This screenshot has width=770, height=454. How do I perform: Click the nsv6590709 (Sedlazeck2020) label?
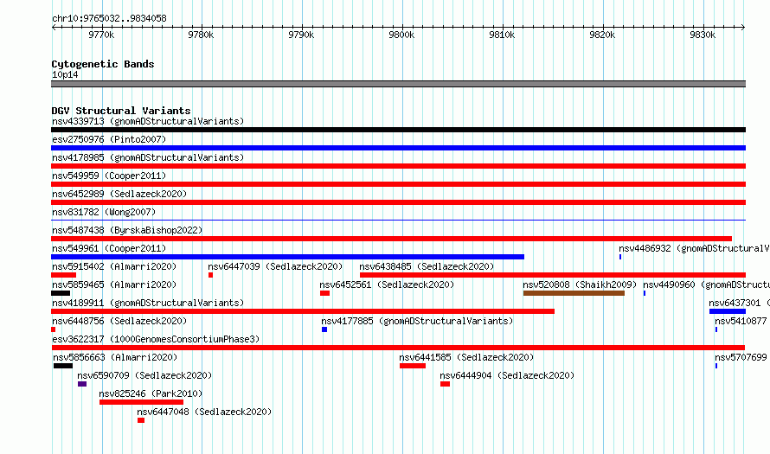point(144,375)
